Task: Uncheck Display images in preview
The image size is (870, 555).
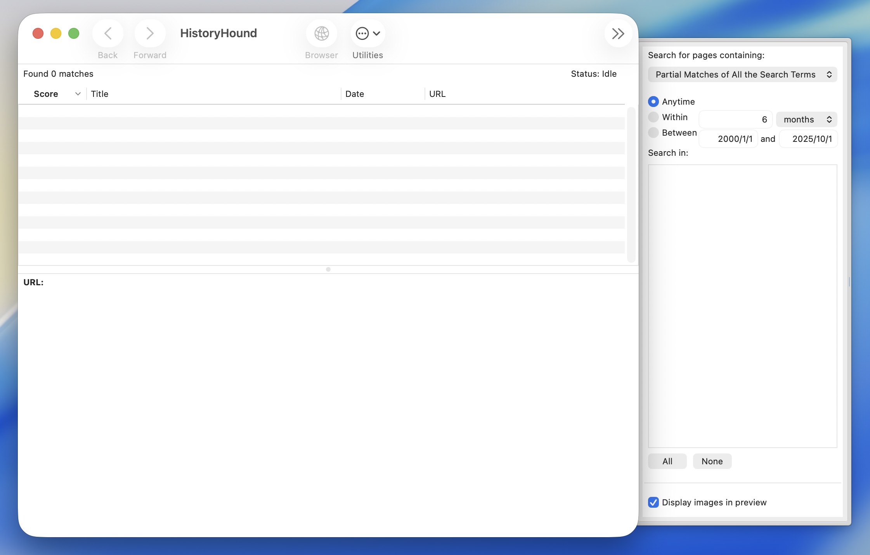Action: [653, 502]
